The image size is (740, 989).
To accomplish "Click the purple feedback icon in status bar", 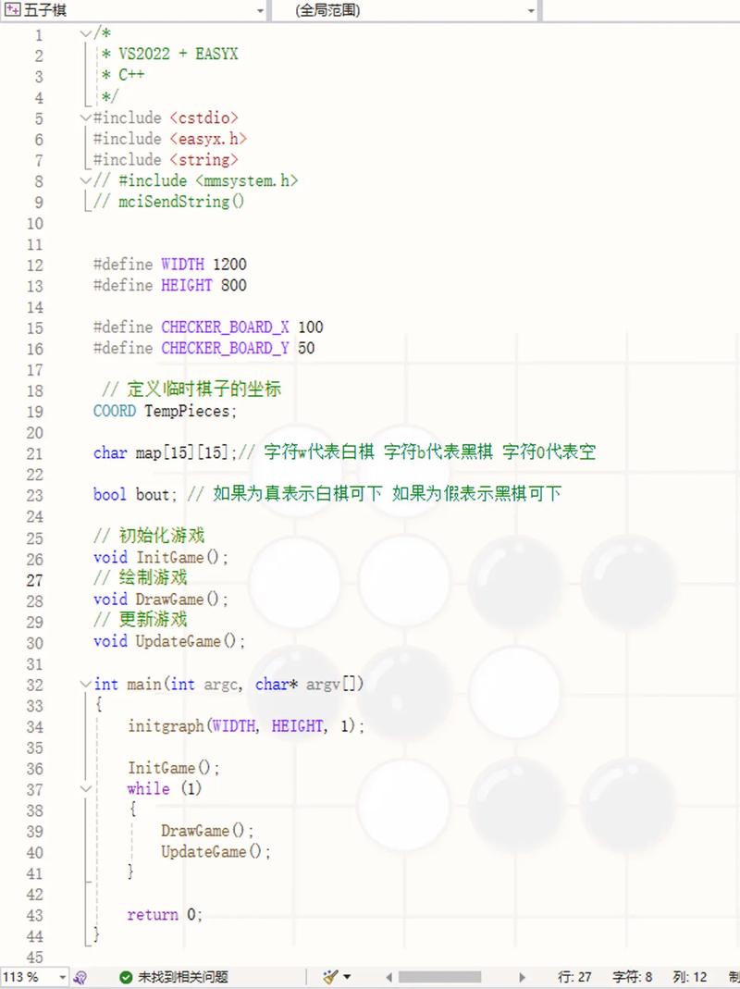I will tap(81, 976).
